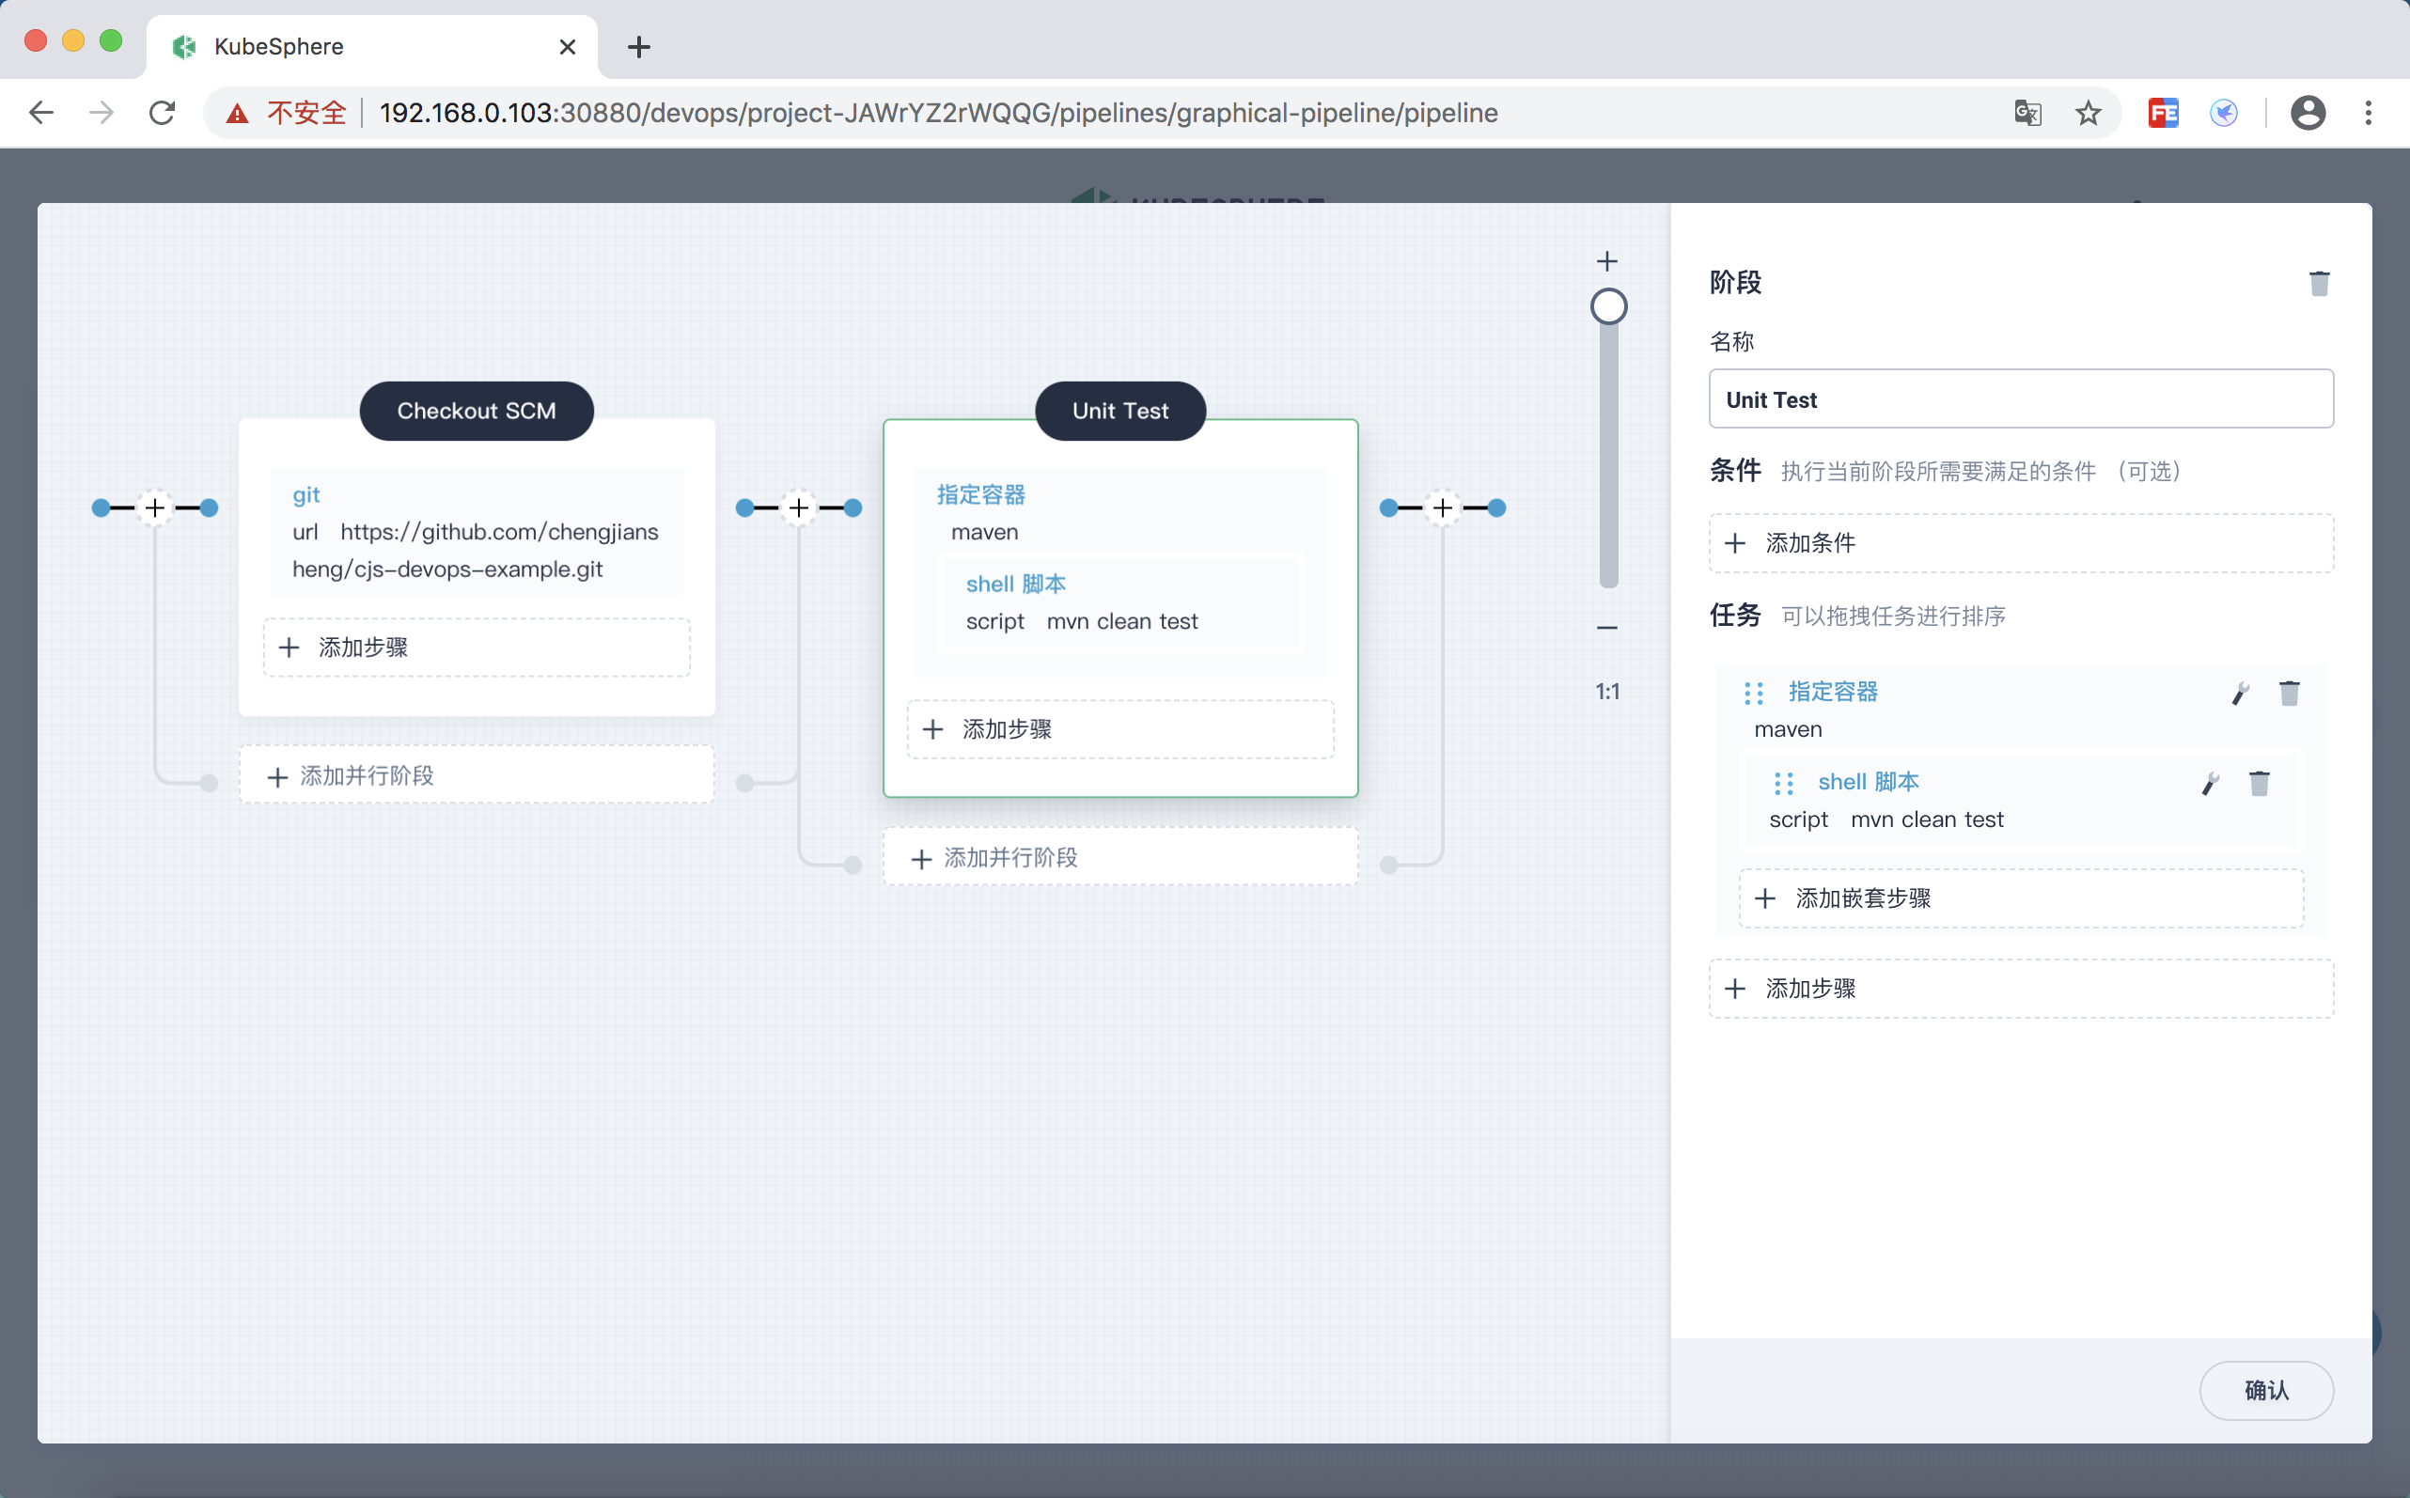This screenshot has width=2410, height=1498.
Task: Edit the shell 脚本 step with the wrench icon
Action: (x=2210, y=784)
